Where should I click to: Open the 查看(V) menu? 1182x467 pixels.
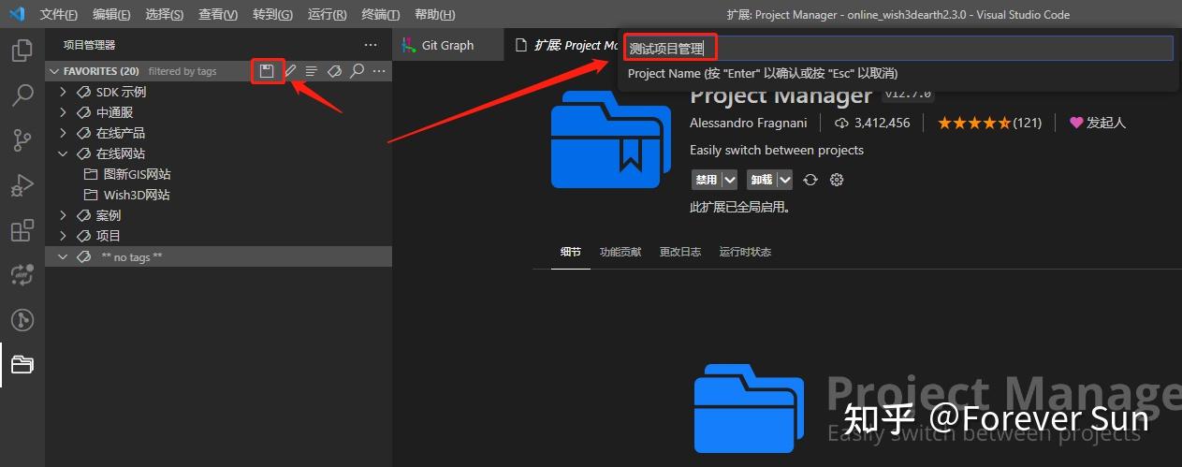[x=218, y=15]
